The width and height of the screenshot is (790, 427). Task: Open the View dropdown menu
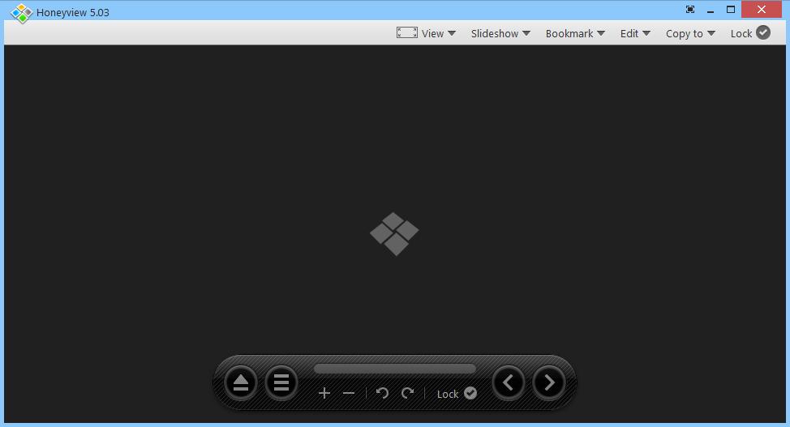coord(438,33)
